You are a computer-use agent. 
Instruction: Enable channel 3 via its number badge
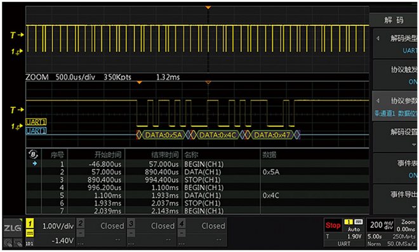click(x=131, y=223)
